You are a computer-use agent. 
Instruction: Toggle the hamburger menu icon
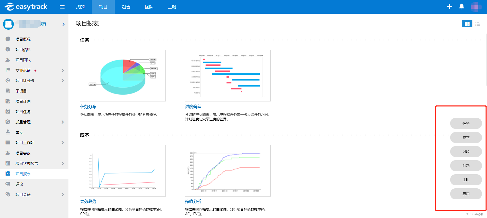[62, 7]
